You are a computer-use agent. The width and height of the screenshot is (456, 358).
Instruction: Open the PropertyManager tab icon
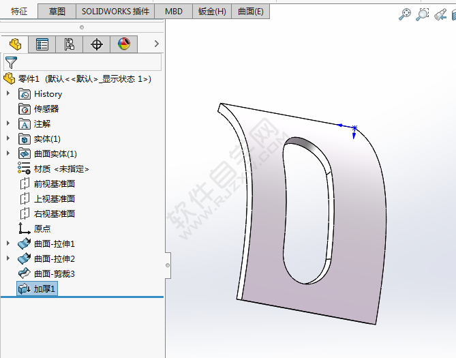(x=42, y=44)
